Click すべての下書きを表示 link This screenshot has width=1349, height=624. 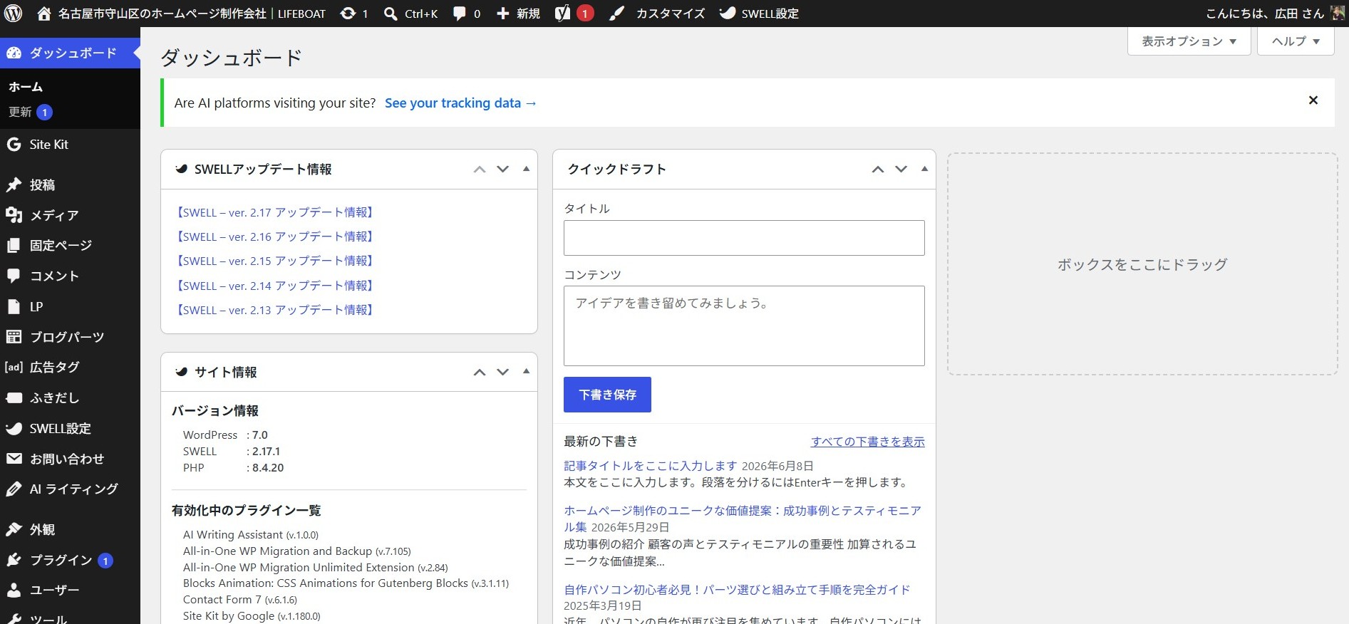pos(868,442)
